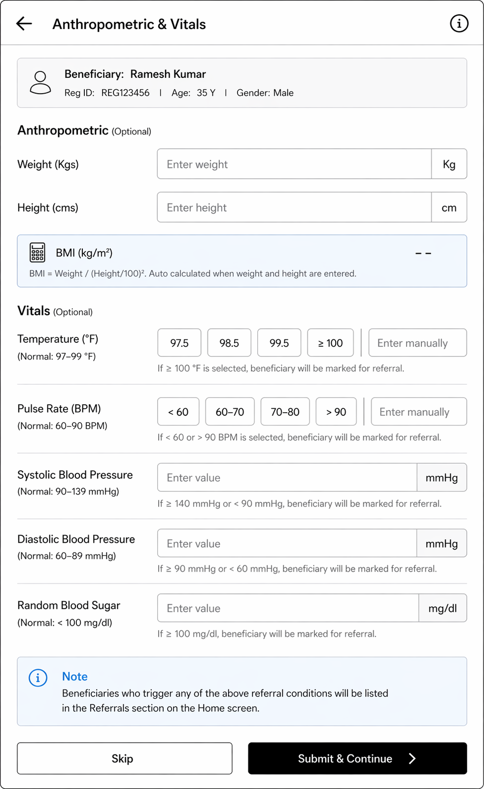Click the Note info icon
Image resolution: width=484 pixels, height=789 pixels.
click(x=38, y=678)
